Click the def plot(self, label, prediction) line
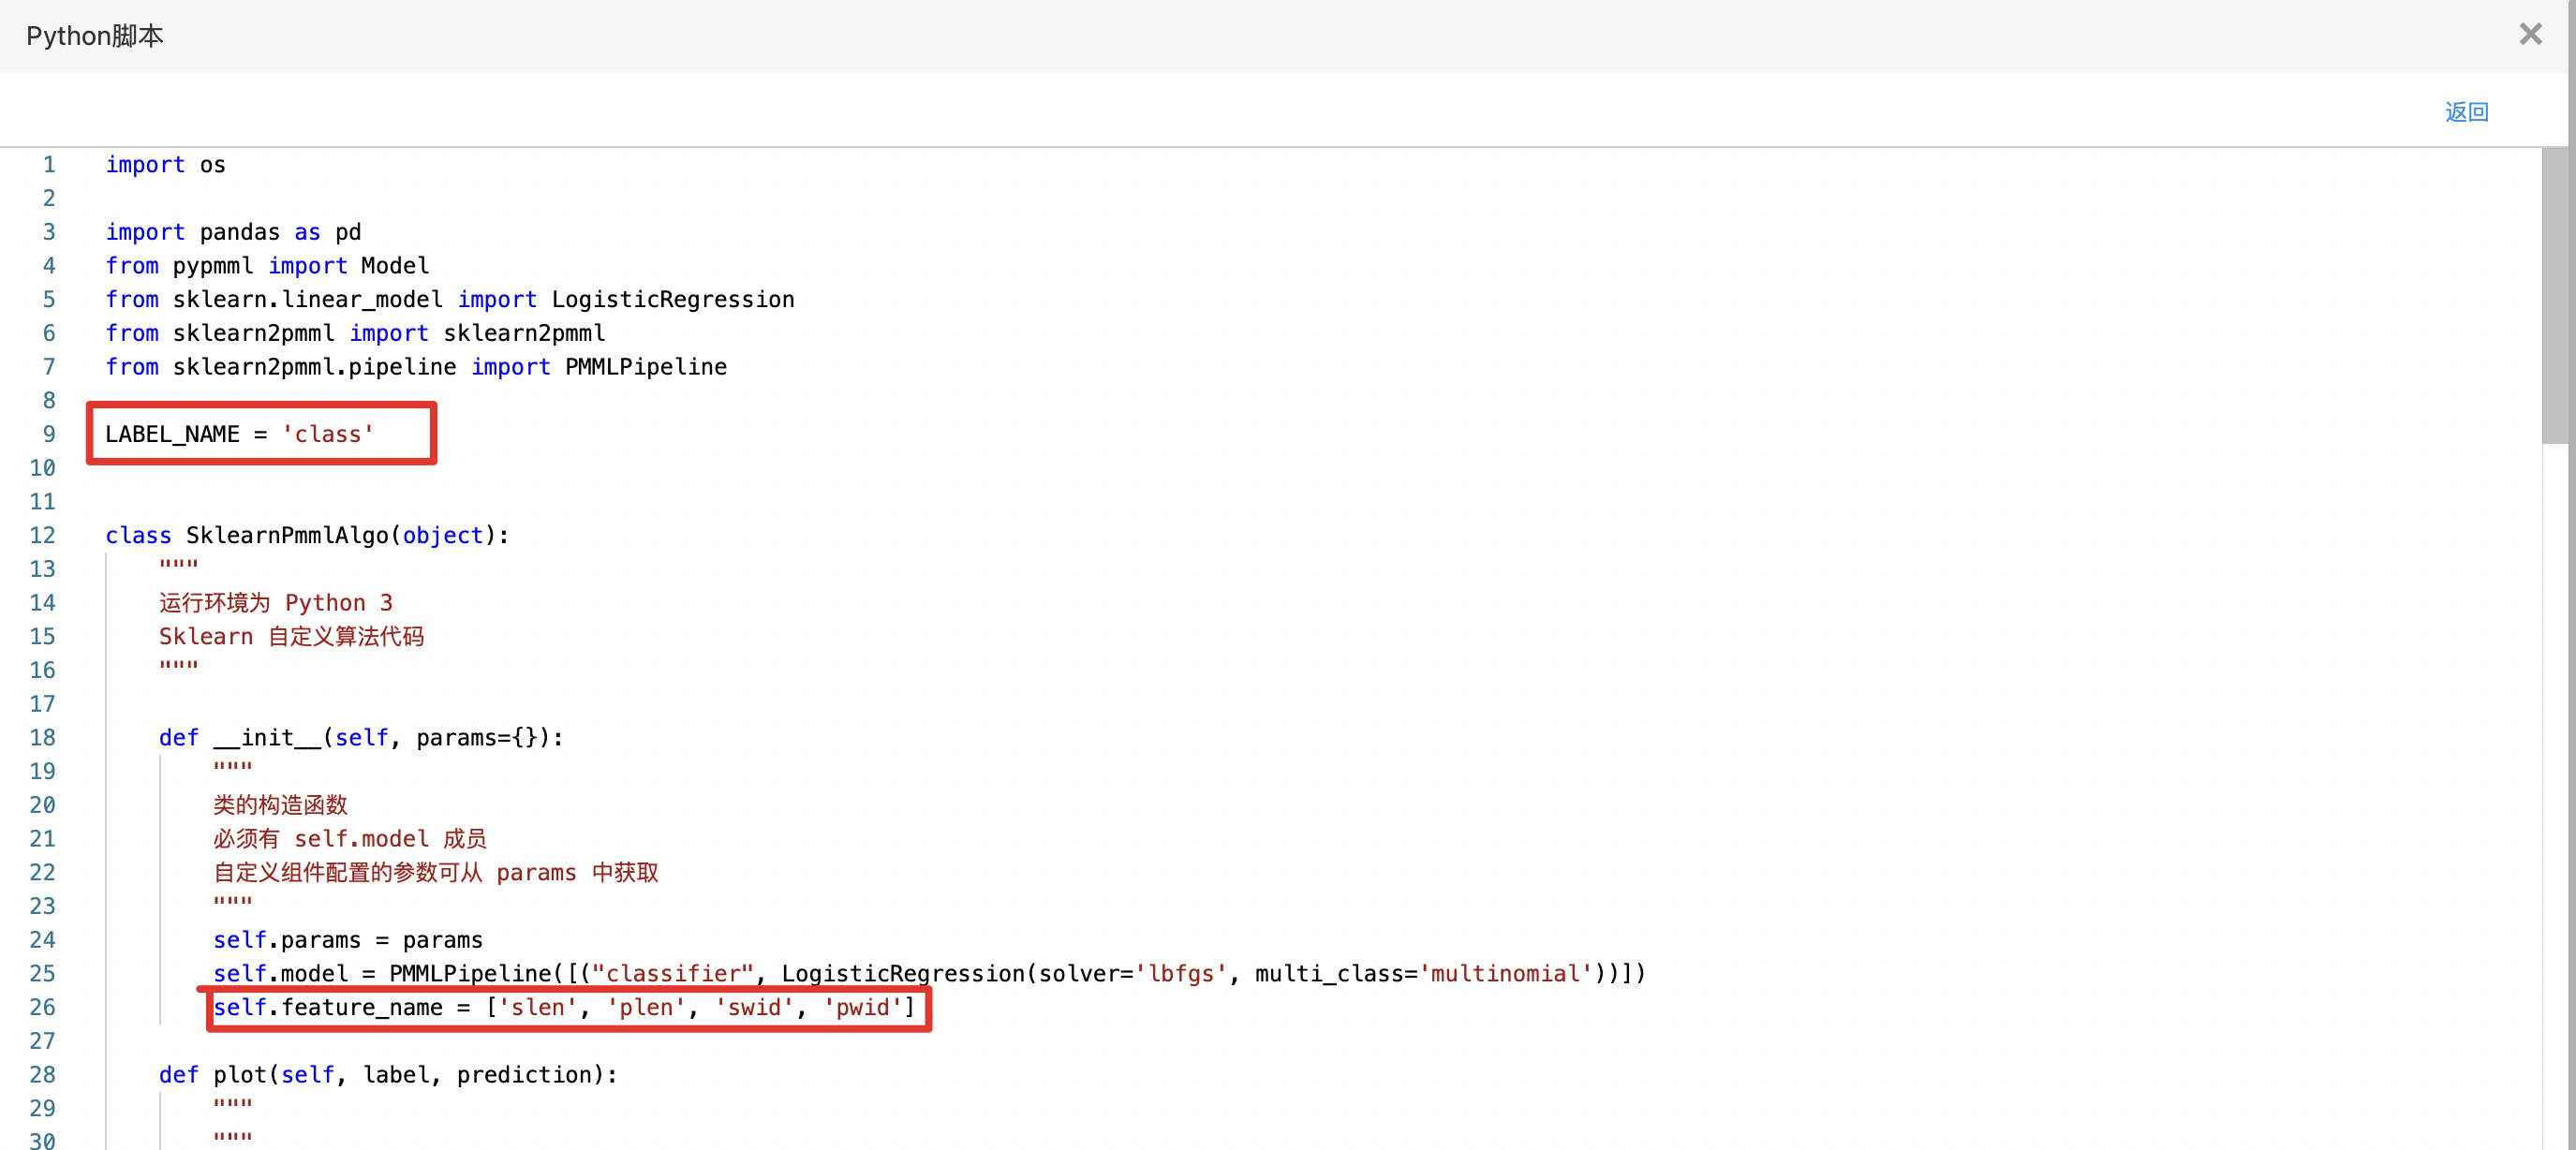 [388, 1075]
